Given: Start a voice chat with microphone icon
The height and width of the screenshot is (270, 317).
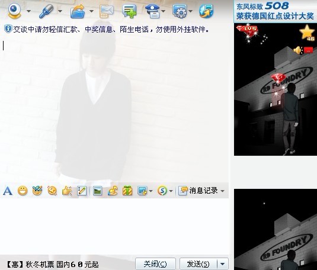Looking at the screenshot, I should [46, 11].
